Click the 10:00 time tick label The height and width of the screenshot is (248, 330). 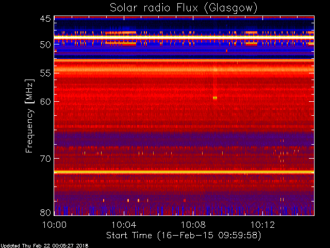coord(55,225)
